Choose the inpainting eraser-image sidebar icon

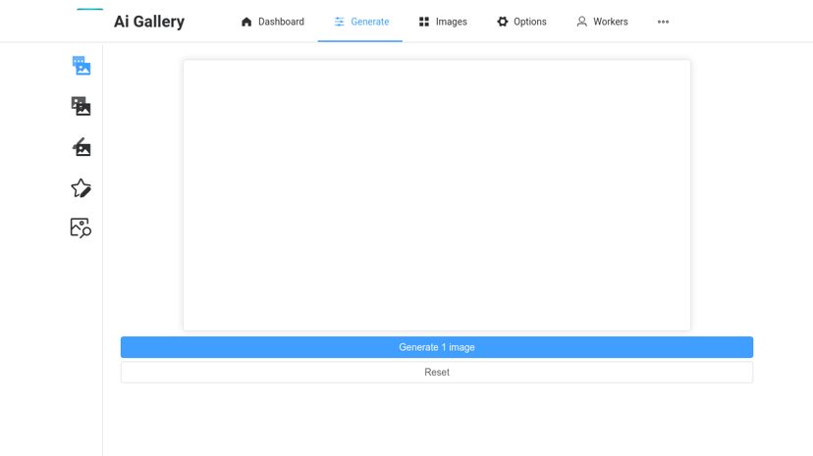point(81,147)
